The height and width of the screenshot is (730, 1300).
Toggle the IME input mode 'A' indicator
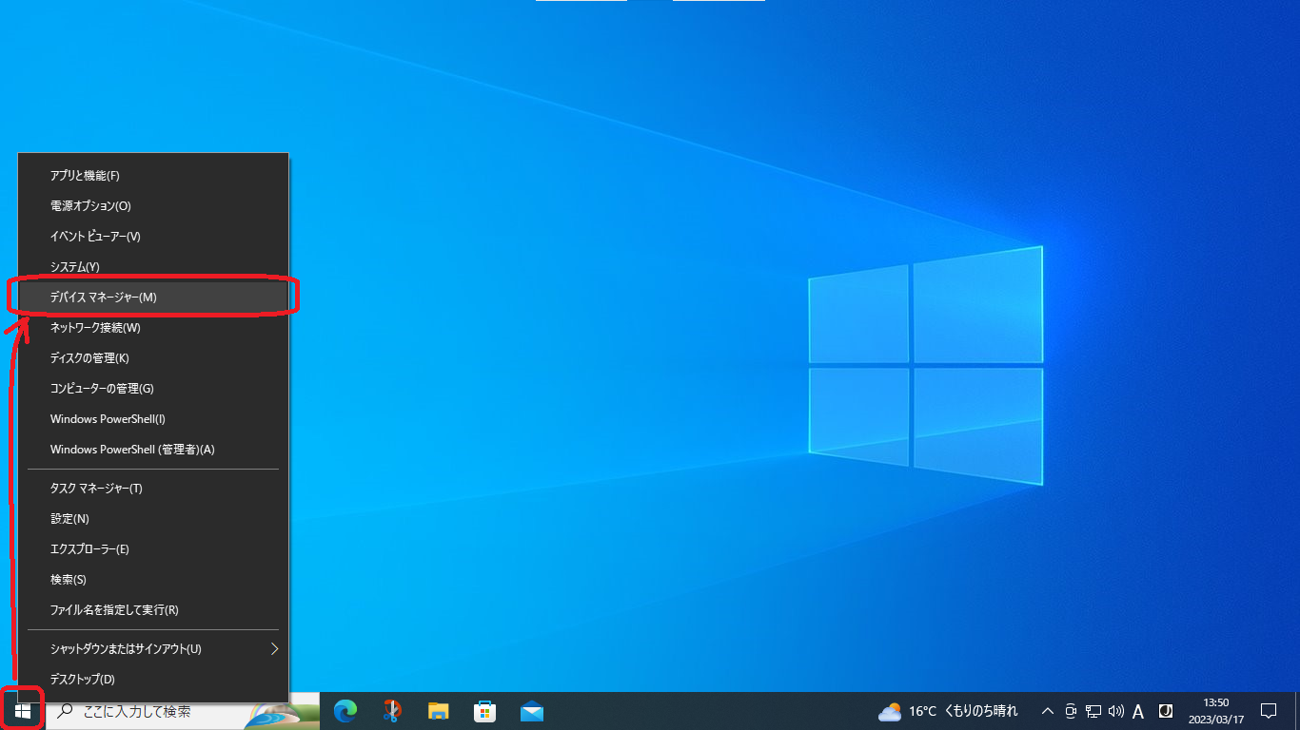(1138, 711)
